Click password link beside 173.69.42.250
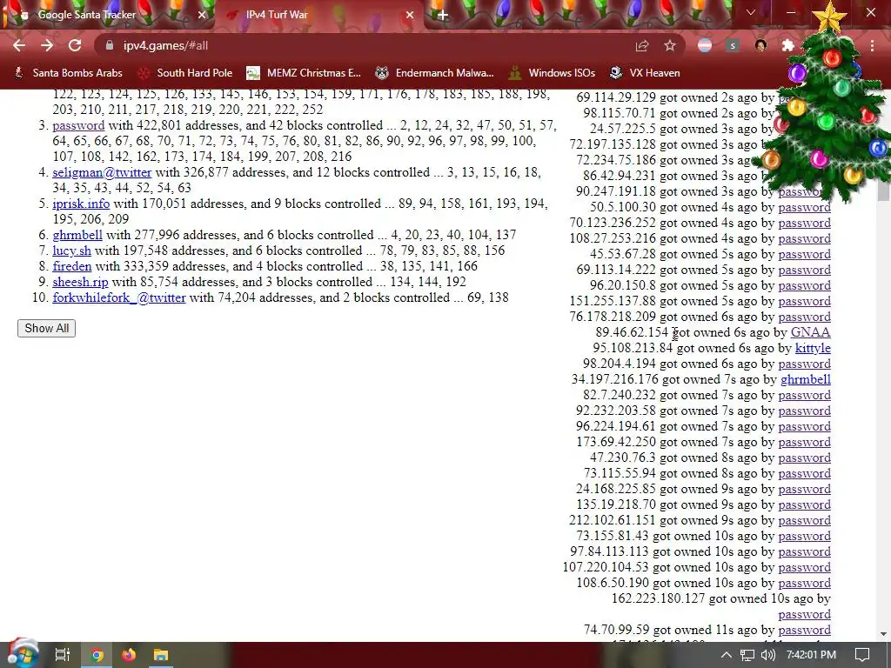Screen dimensions: 891x668 coord(805,442)
